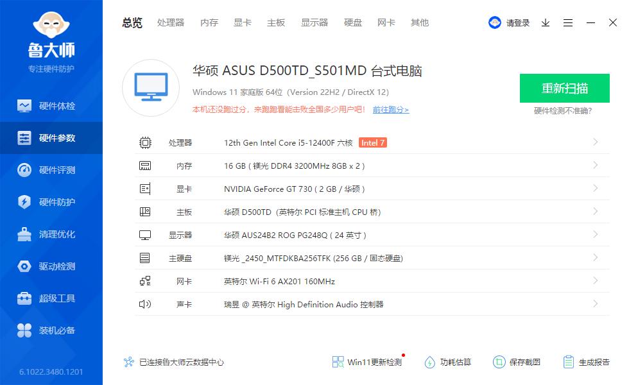Image resolution: width=629 pixels, height=385 pixels.
Task: Switch to the 主板 tab
Action: [275, 22]
